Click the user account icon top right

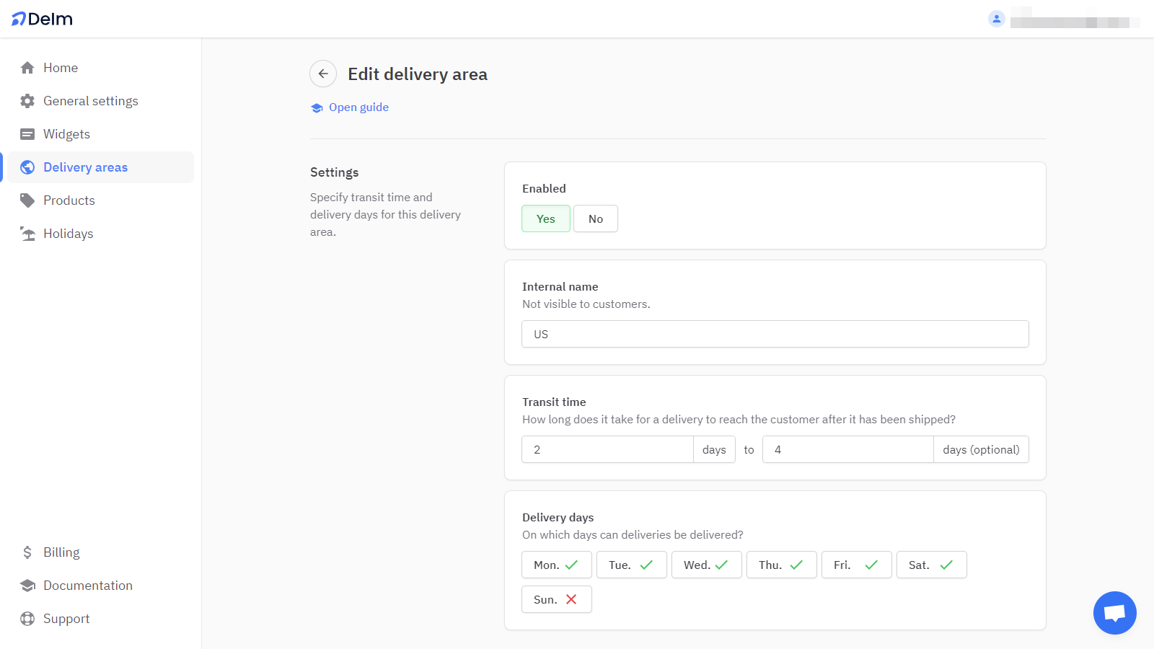point(997,18)
